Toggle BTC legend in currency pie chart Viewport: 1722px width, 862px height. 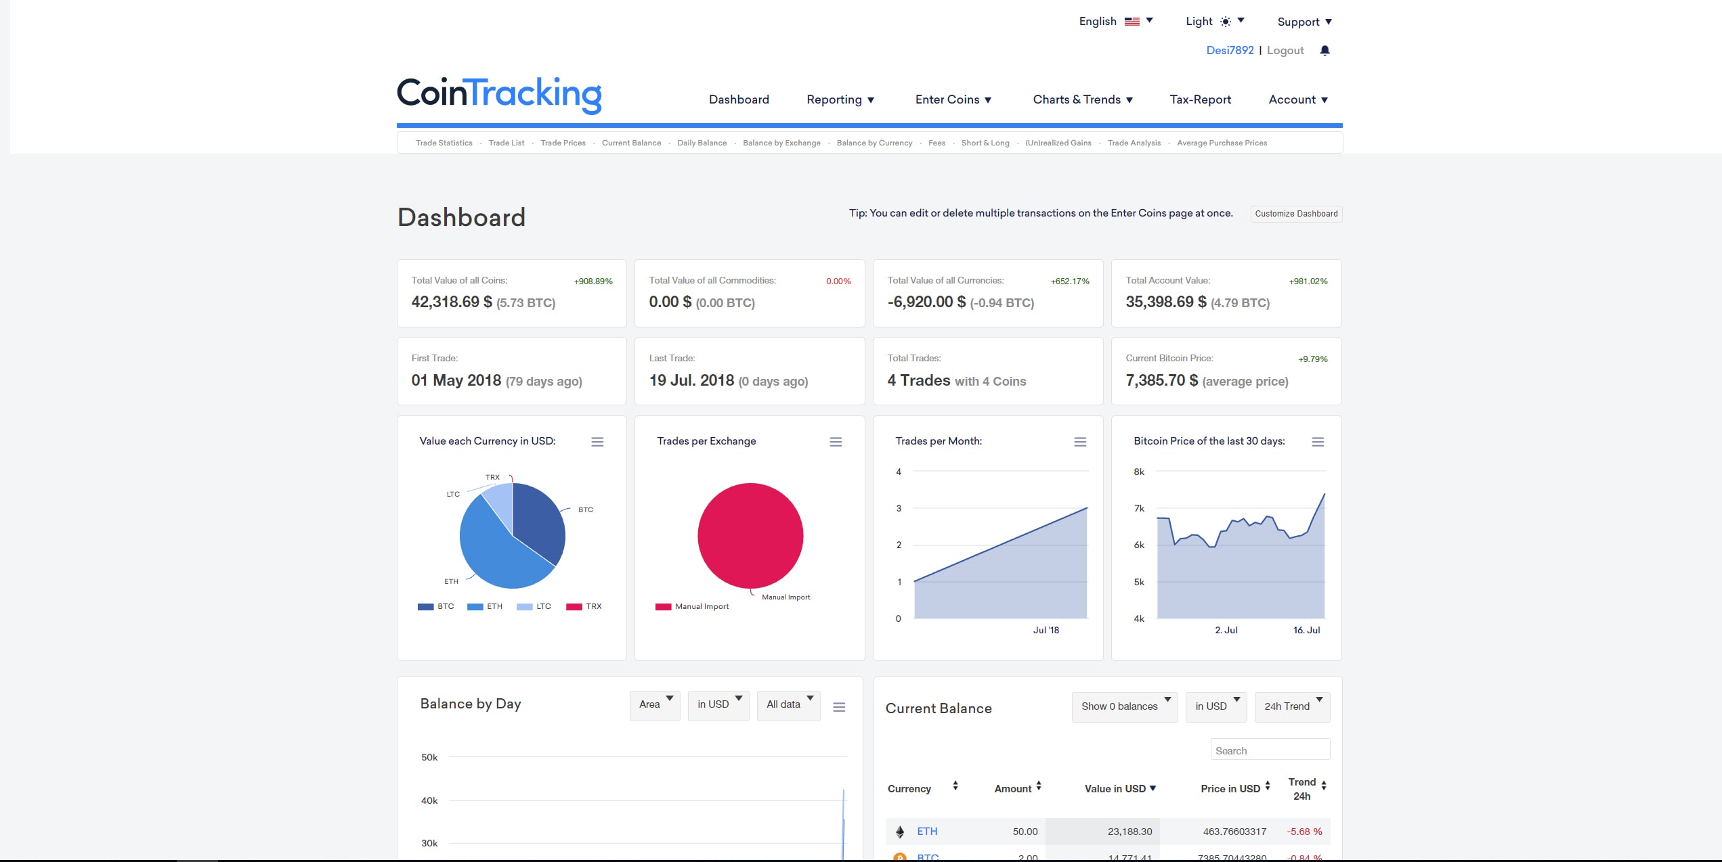[x=436, y=606]
